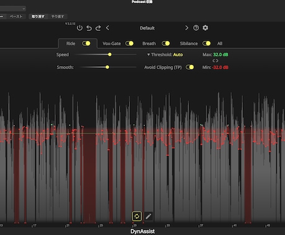Viewport: 285px width, 235px height.
Task: Toggle Avoid Clipping (TP) switch
Action: pyautogui.click(x=190, y=67)
